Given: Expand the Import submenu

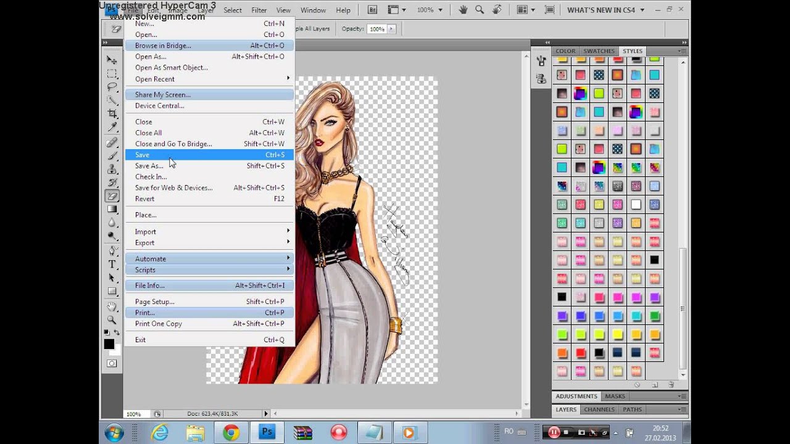Looking at the screenshot, I should 209,232.
